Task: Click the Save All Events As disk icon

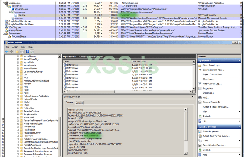Action: (200, 102)
